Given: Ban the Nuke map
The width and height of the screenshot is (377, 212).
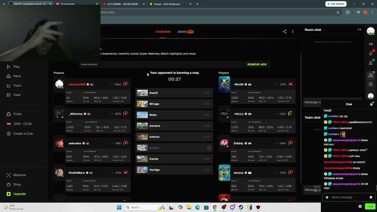Looking at the screenshot, I should click(x=207, y=115).
